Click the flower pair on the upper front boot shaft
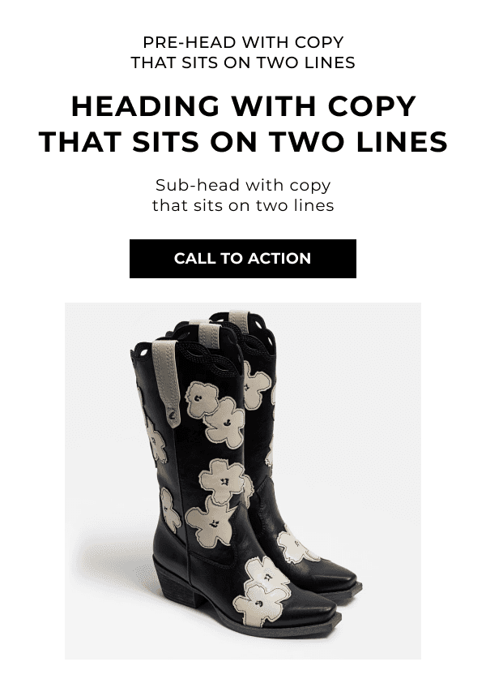Image resolution: width=486 pixels, height=692 pixels. pos(215,415)
